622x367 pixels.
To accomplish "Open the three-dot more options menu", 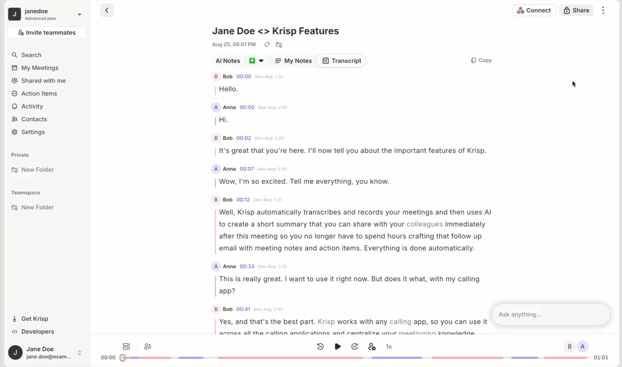I will 603,10.
